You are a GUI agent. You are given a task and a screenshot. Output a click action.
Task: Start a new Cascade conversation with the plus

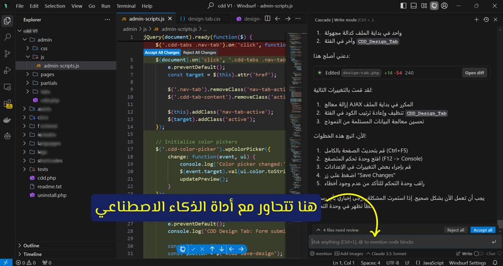[x=476, y=19]
